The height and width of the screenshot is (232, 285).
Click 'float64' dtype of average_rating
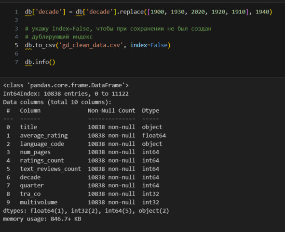click(154, 136)
